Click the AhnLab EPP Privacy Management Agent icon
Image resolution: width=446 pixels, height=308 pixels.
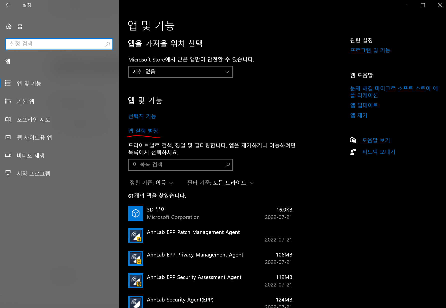136,258
